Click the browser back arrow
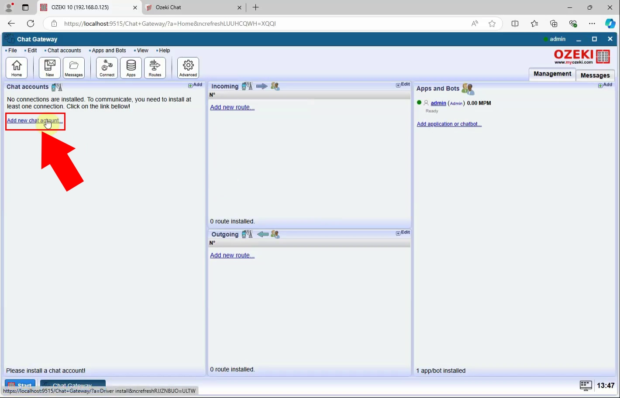620x398 pixels. pyautogui.click(x=11, y=24)
